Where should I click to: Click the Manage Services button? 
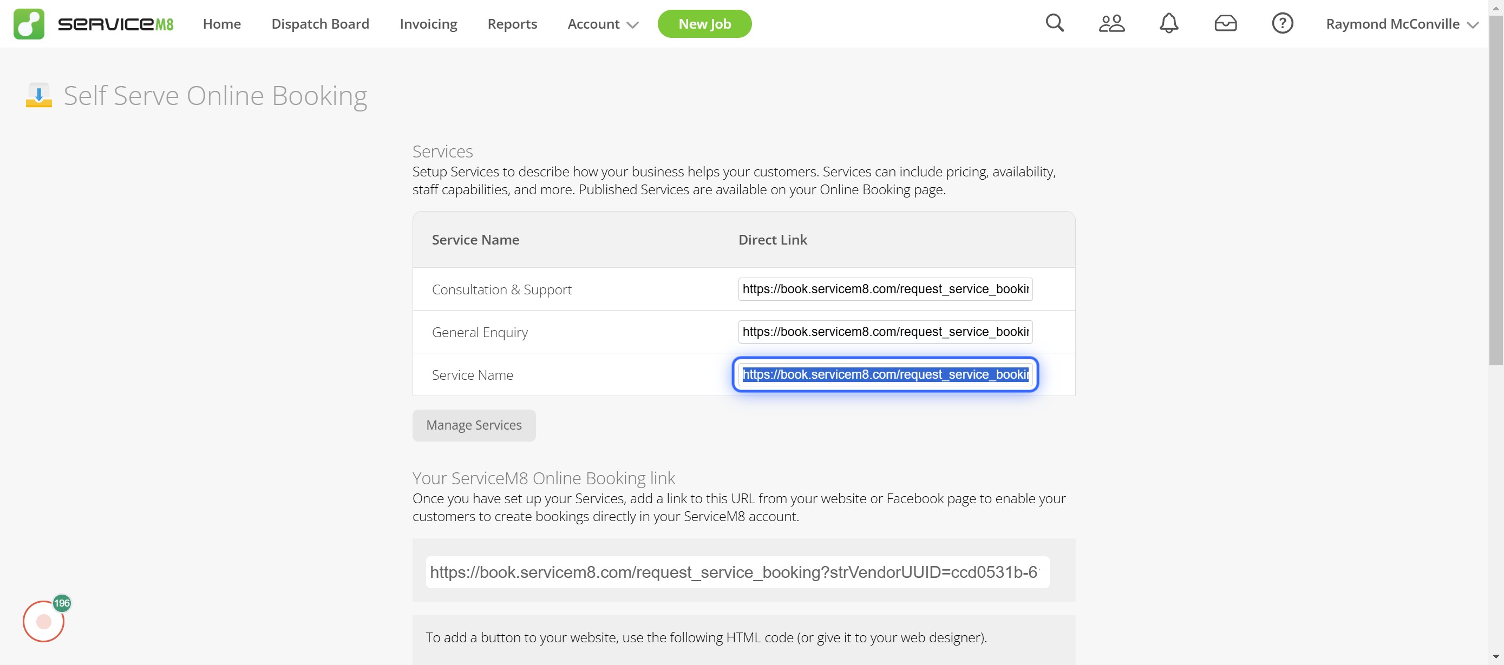(474, 425)
